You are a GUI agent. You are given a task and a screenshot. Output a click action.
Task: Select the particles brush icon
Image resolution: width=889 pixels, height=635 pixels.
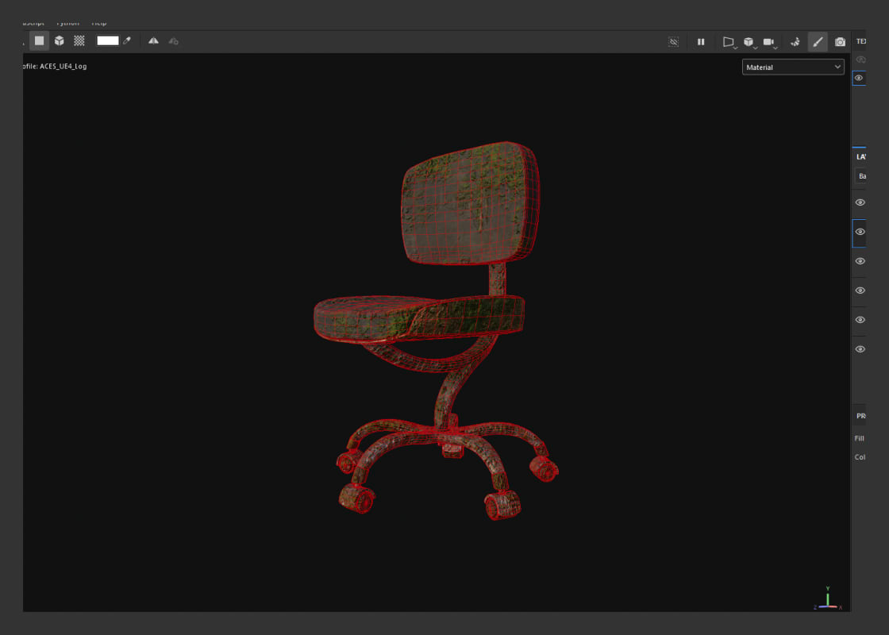click(x=796, y=41)
